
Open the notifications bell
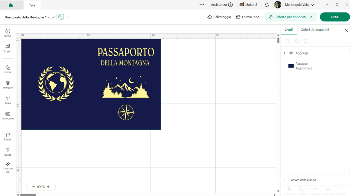267,5
